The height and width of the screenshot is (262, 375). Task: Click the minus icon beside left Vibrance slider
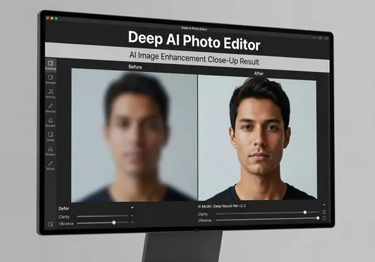click(x=133, y=222)
